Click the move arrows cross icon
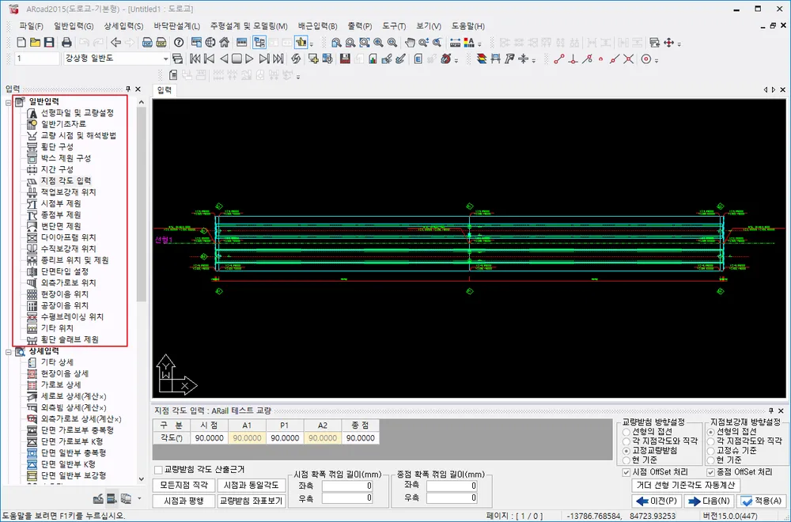 [669, 43]
